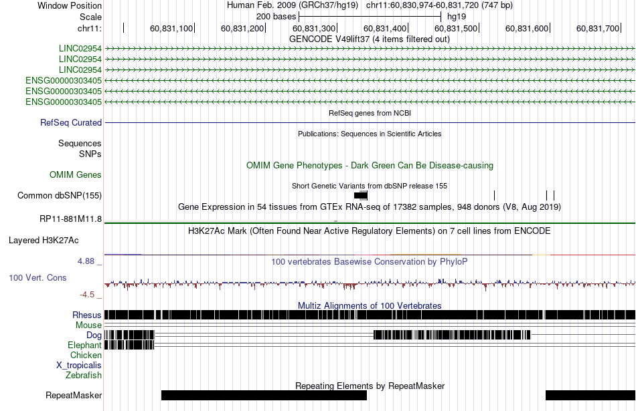Click the Human Feb. 2009 (GRCh37/hg19) assembly text

tap(293, 5)
